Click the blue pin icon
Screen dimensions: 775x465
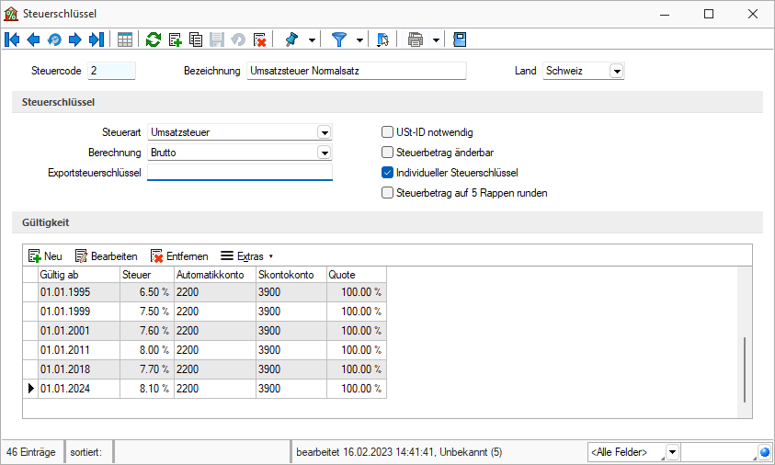click(x=292, y=40)
